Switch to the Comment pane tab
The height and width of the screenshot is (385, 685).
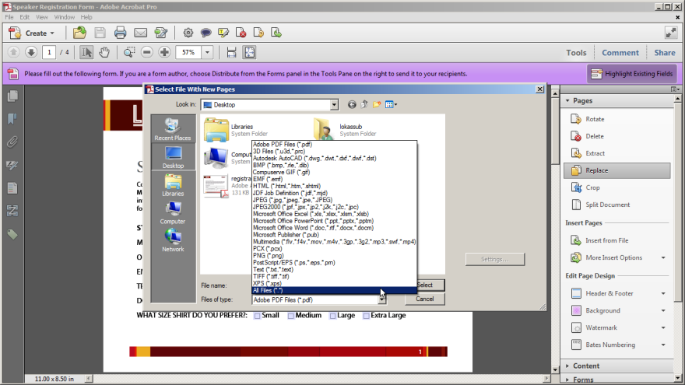click(620, 52)
